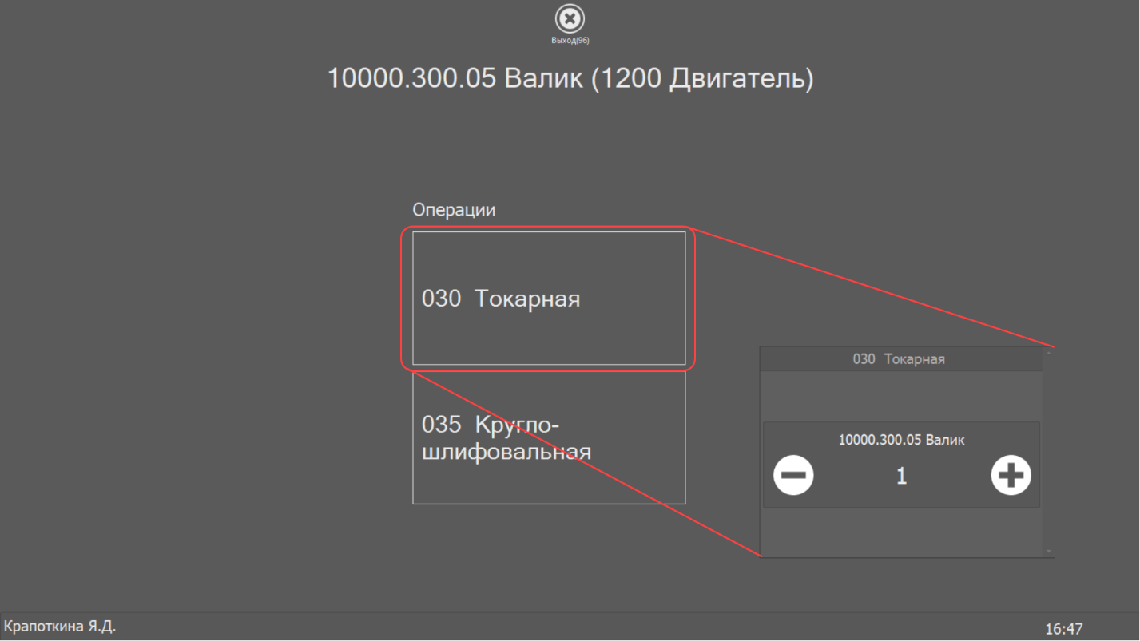This screenshot has width=1140, height=641.
Task: Tap the minus control beside the quantity counter
Action: 793,475
